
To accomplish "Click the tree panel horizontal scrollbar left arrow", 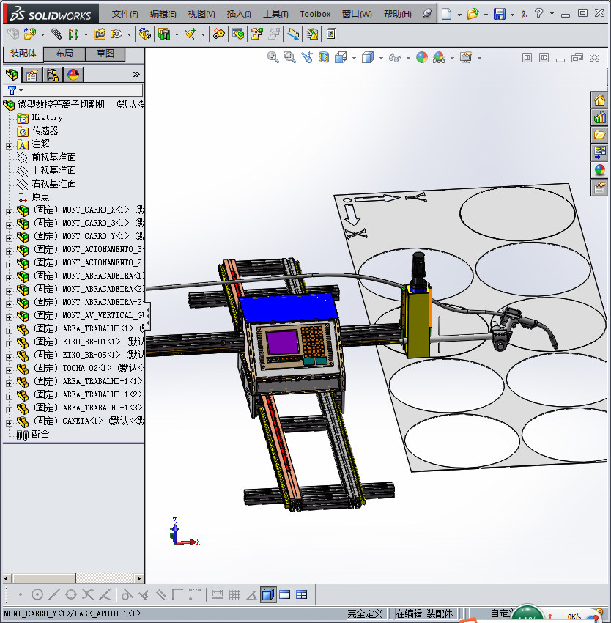I will click(x=7, y=578).
